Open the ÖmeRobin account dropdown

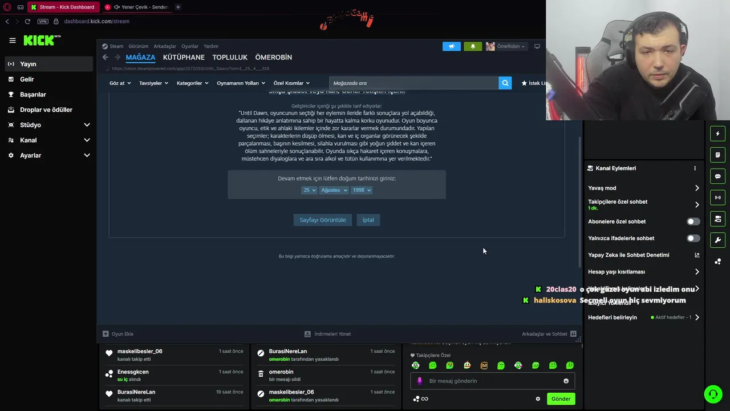pos(505,46)
